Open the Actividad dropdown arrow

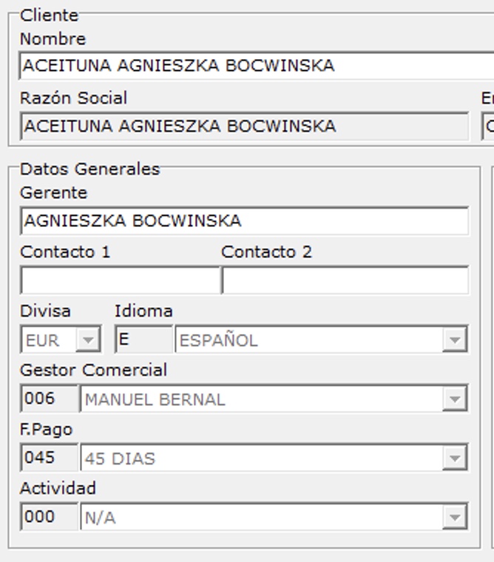[x=453, y=518]
